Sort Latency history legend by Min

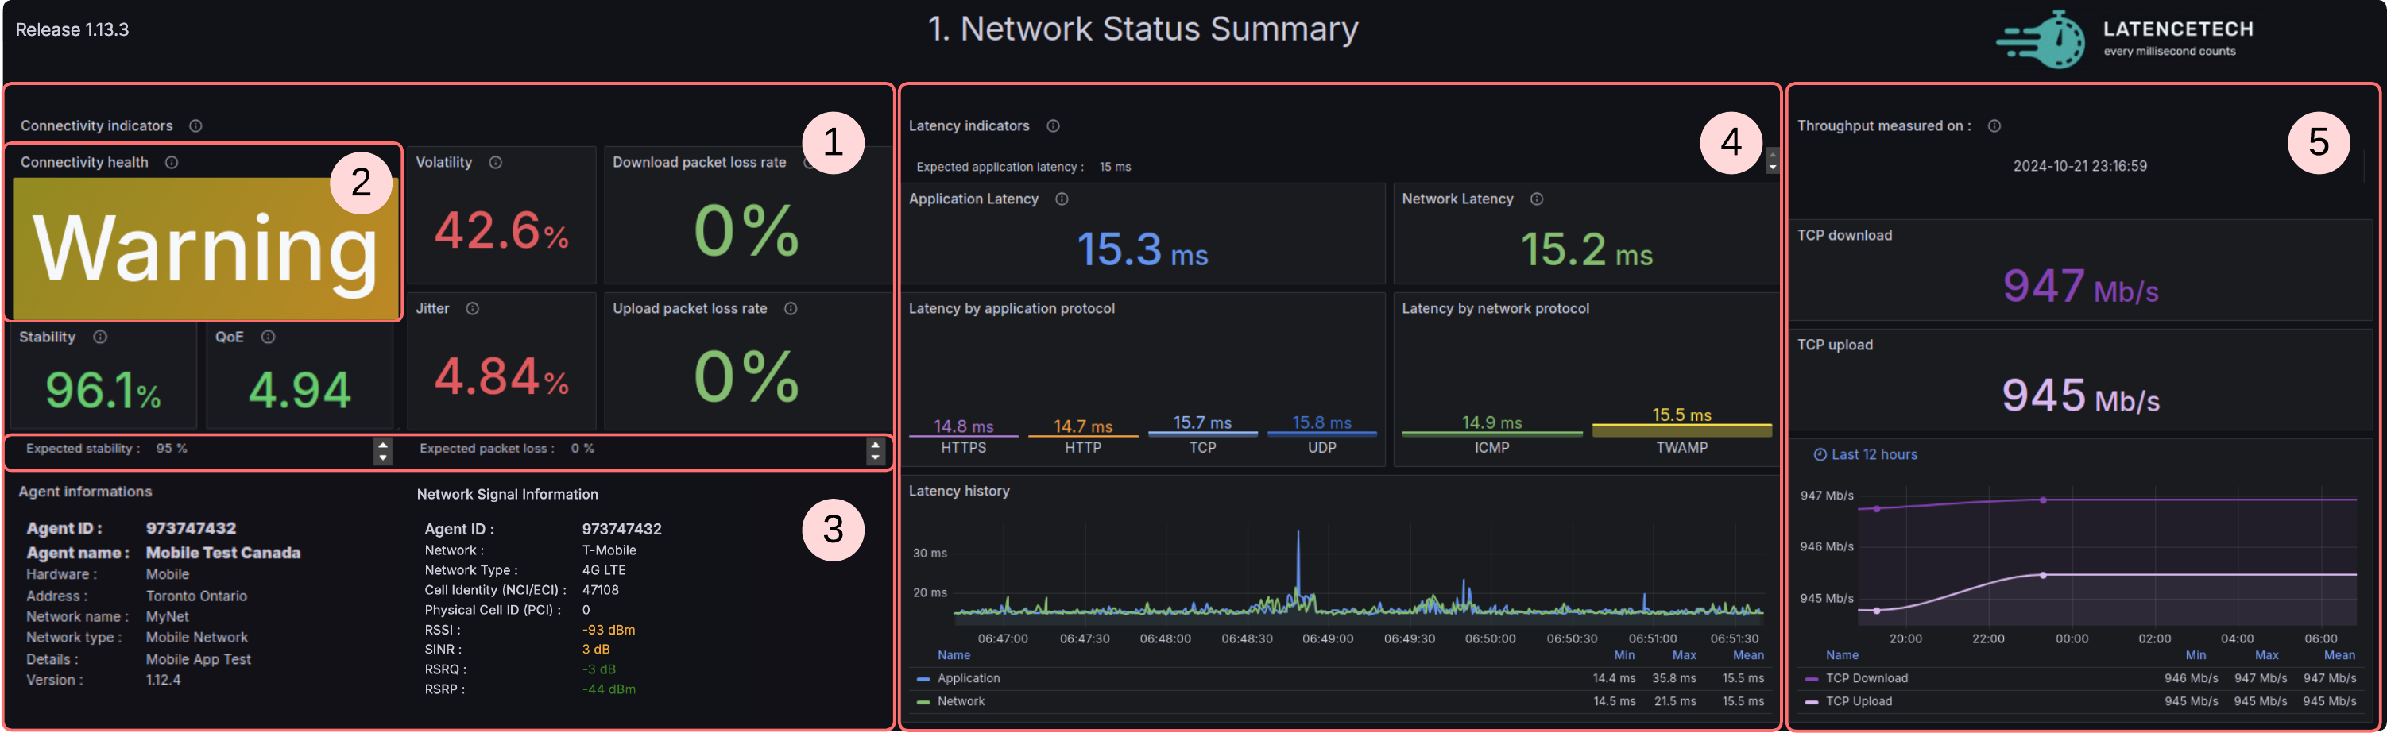point(1624,656)
